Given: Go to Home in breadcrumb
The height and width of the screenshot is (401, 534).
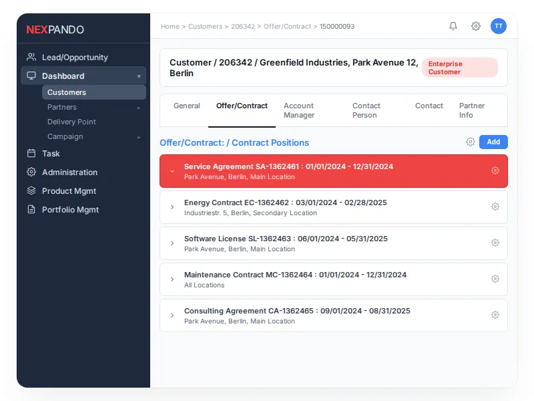Looking at the screenshot, I should (x=170, y=27).
